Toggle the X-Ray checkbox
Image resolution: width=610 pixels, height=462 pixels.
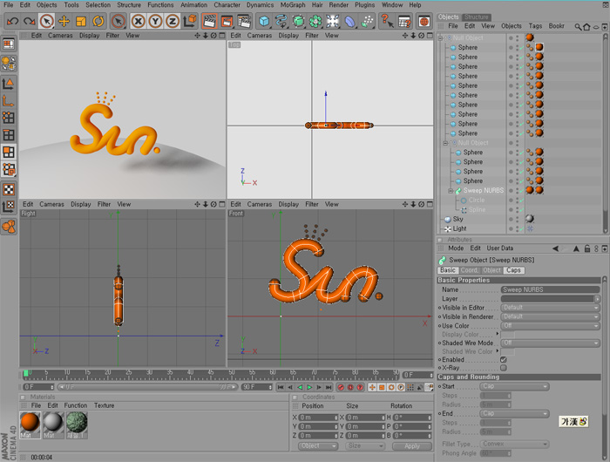tap(504, 368)
